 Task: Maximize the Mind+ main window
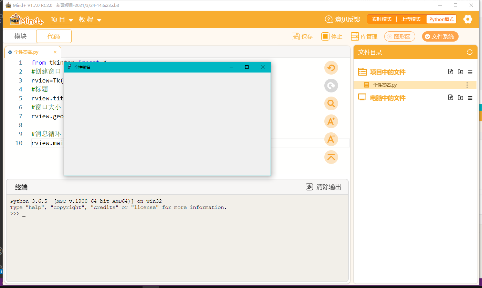[455, 5]
